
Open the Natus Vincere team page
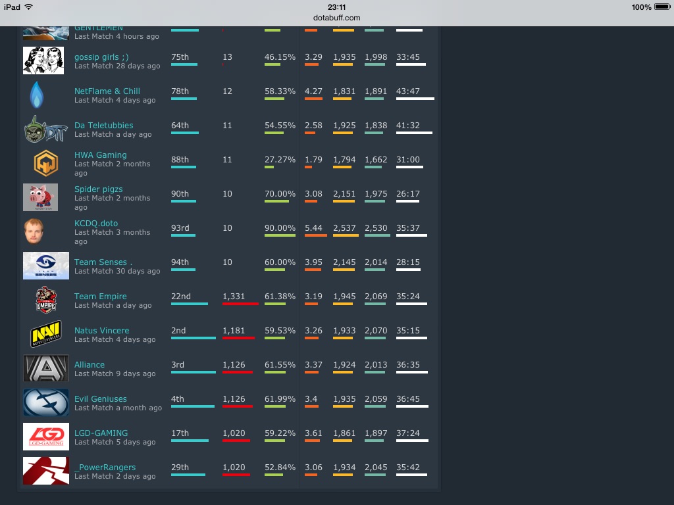click(102, 331)
